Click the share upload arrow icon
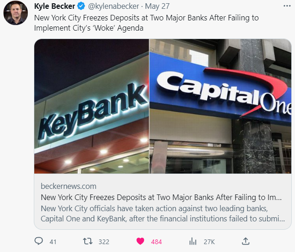This screenshot has height=252, width=295. pyautogui.click(x=245, y=241)
